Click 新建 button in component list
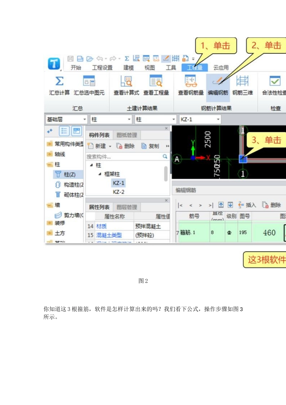The height and width of the screenshot is (405, 286). point(99,146)
